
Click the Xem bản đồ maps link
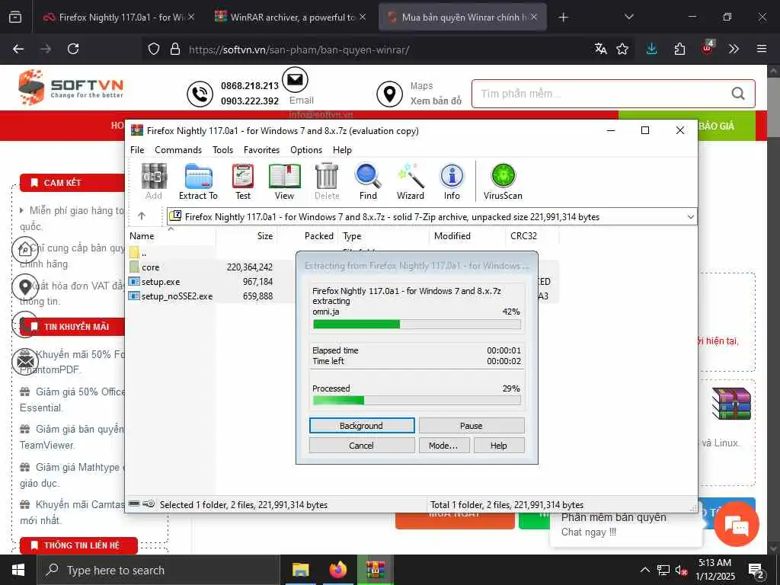click(436, 101)
